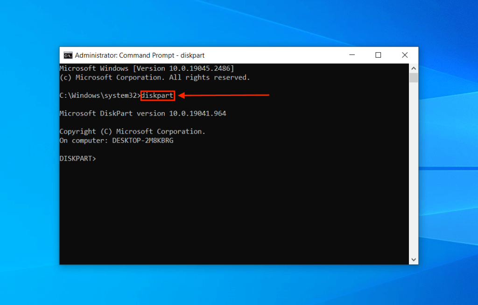Click the red arrow annotation
This screenshot has width=478, height=305.
[224, 95]
